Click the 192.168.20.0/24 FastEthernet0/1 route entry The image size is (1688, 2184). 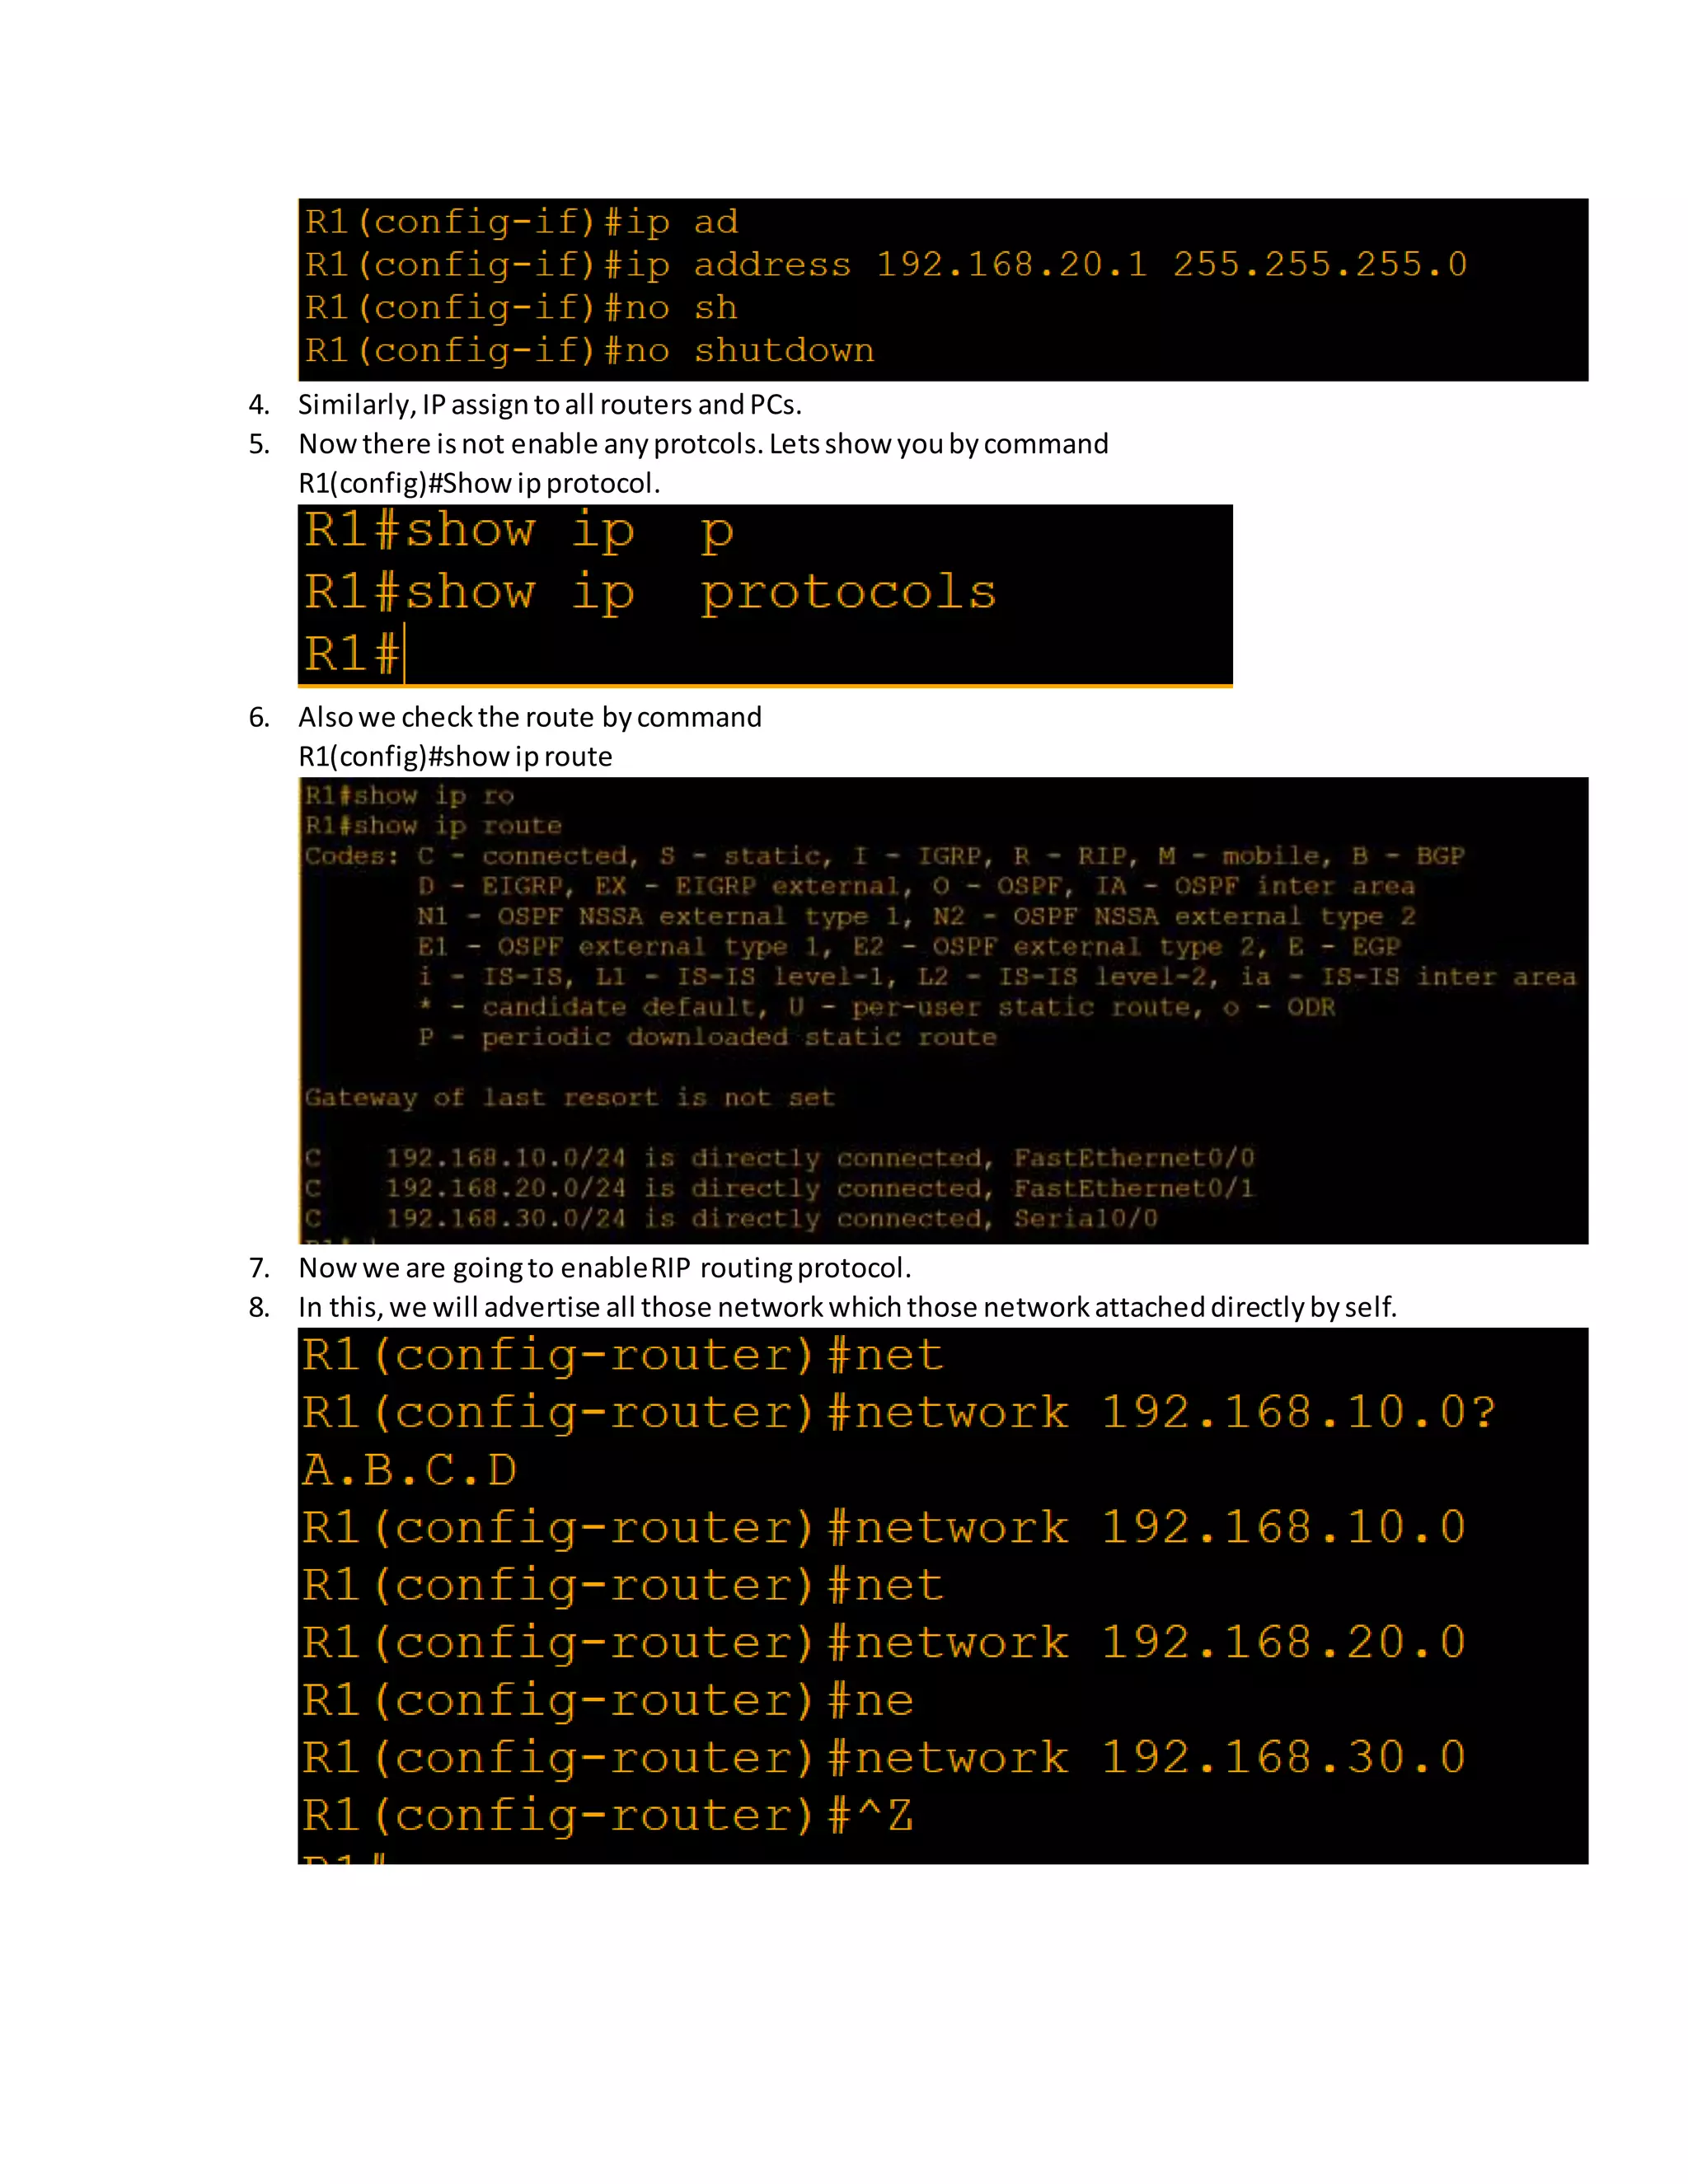[x=779, y=1188]
